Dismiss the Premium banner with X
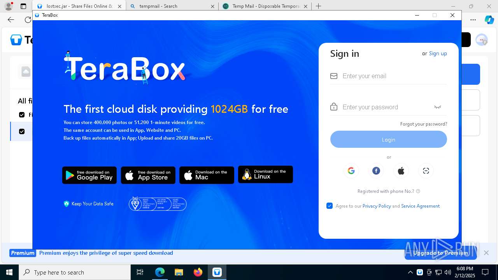498x280 pixels. pyautogui.click(x=486, y=253)
